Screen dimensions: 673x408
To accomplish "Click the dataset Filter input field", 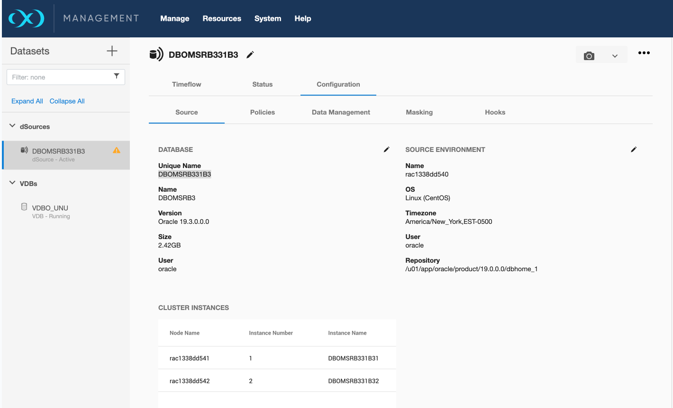I will tap(59, 77).
